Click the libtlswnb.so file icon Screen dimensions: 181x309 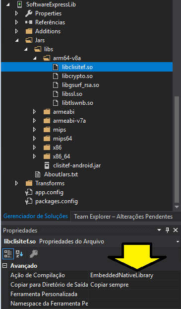tap(56, 103)
